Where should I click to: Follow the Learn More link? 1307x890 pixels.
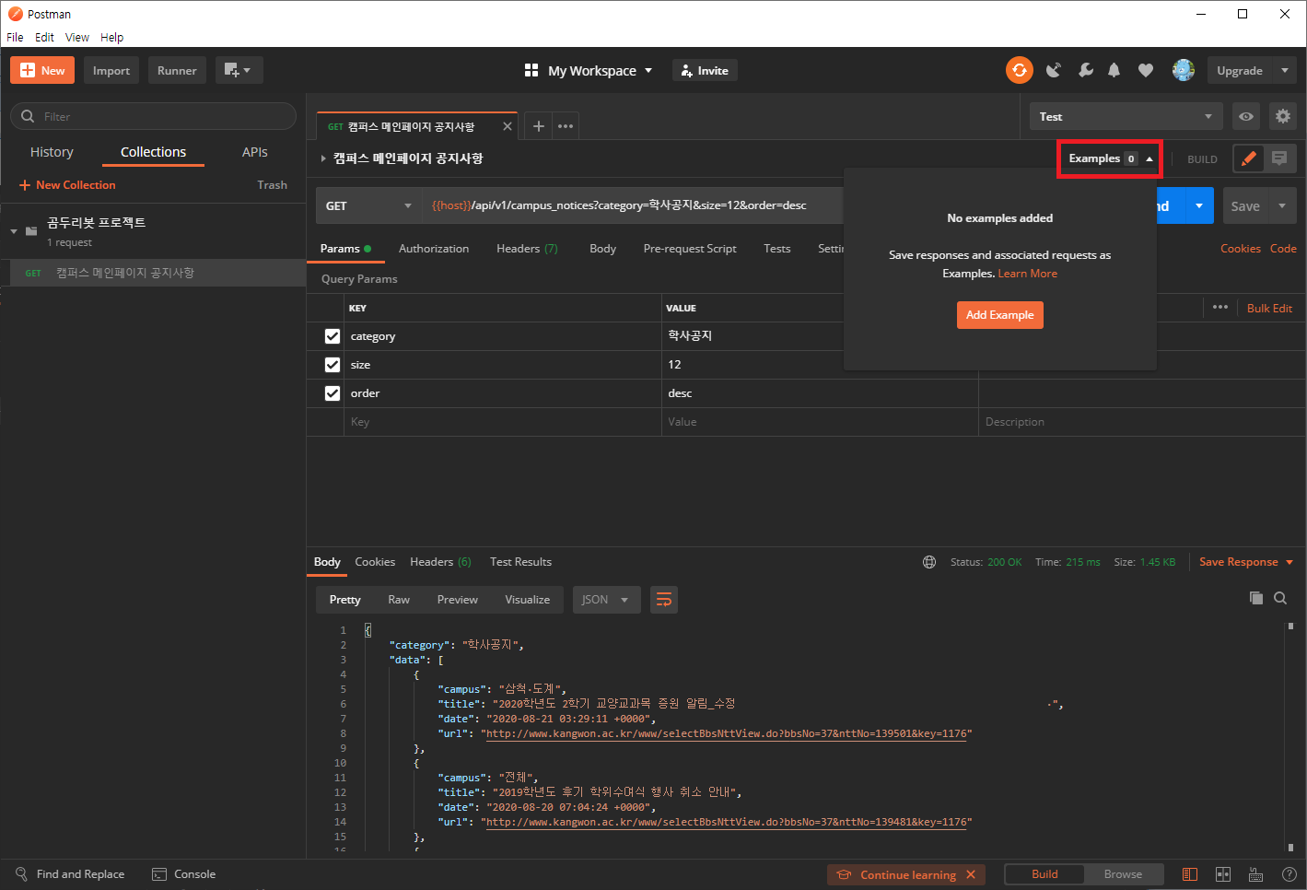(1027, 274)
